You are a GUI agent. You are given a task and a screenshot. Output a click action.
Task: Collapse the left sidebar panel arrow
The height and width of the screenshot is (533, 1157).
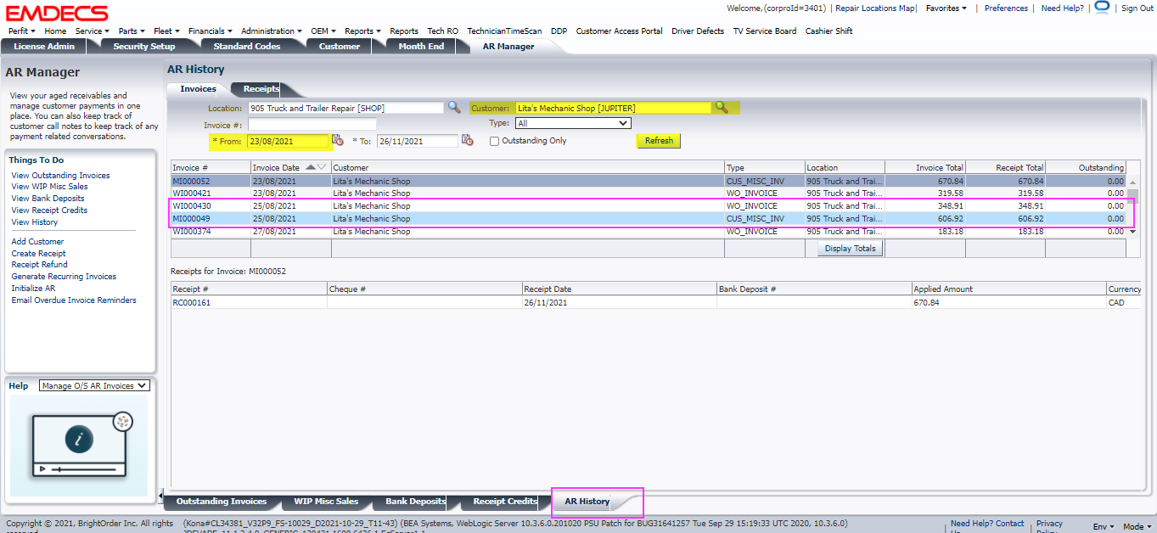pyautogui.click(x=162, y=495)
